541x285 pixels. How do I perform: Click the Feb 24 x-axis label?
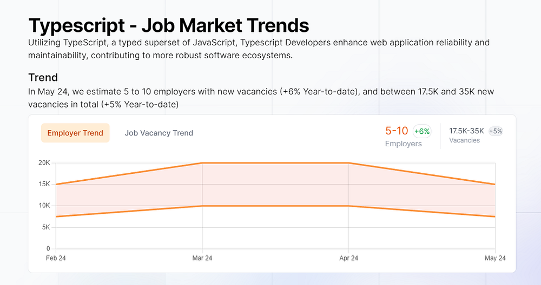click(x=56, y=259)
